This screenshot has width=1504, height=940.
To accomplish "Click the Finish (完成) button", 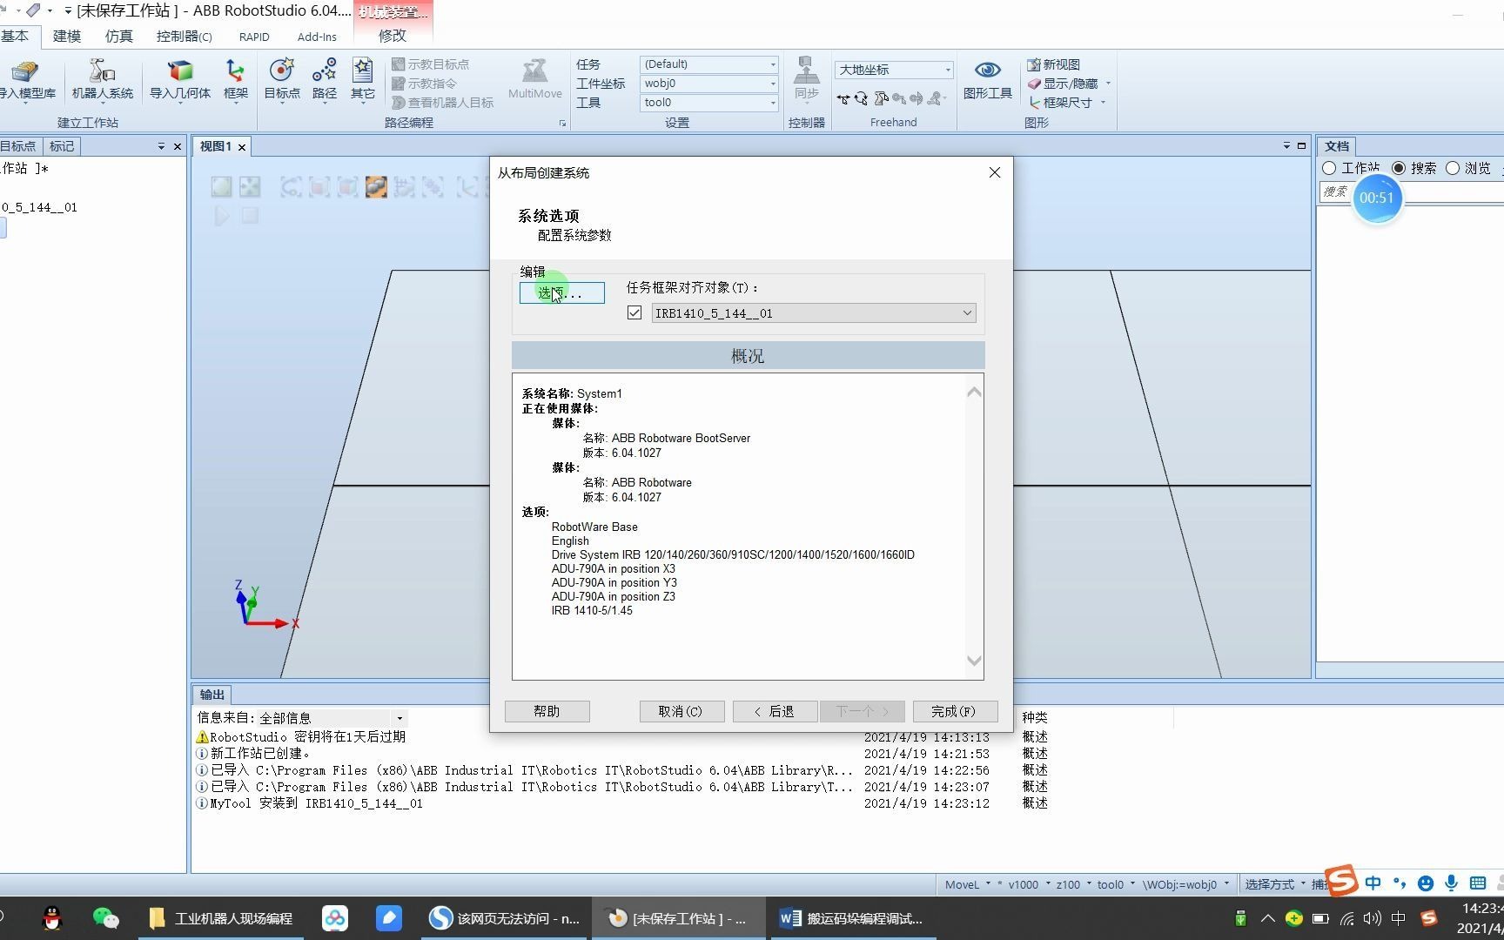I will point(955,711).
